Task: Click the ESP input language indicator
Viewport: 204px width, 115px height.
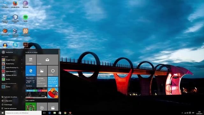Action: [x=193, y=113]
